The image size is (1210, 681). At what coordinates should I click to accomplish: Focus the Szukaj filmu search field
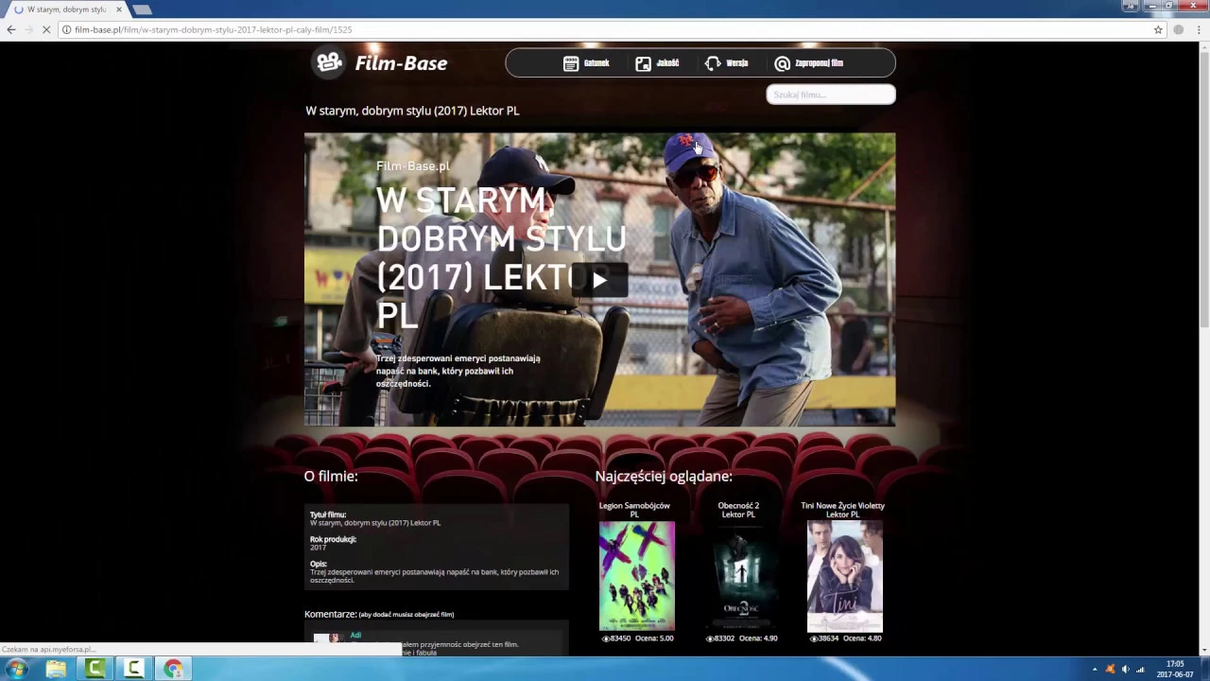click(x=830, y=94)
